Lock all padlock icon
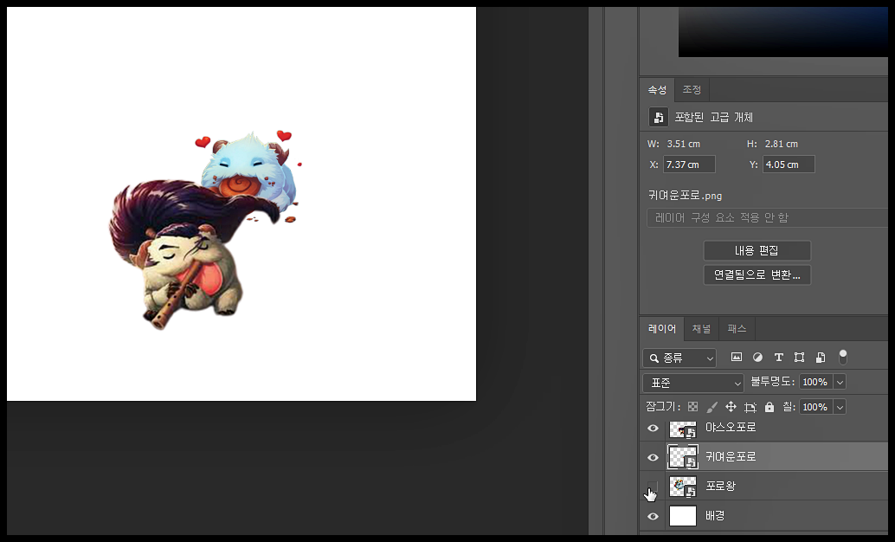Screen dimensions: 895x542 coord(769,407)
